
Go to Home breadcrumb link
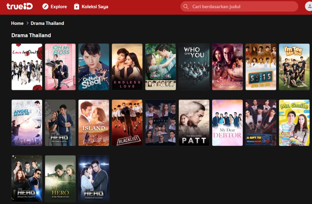[x=17, y=23]
